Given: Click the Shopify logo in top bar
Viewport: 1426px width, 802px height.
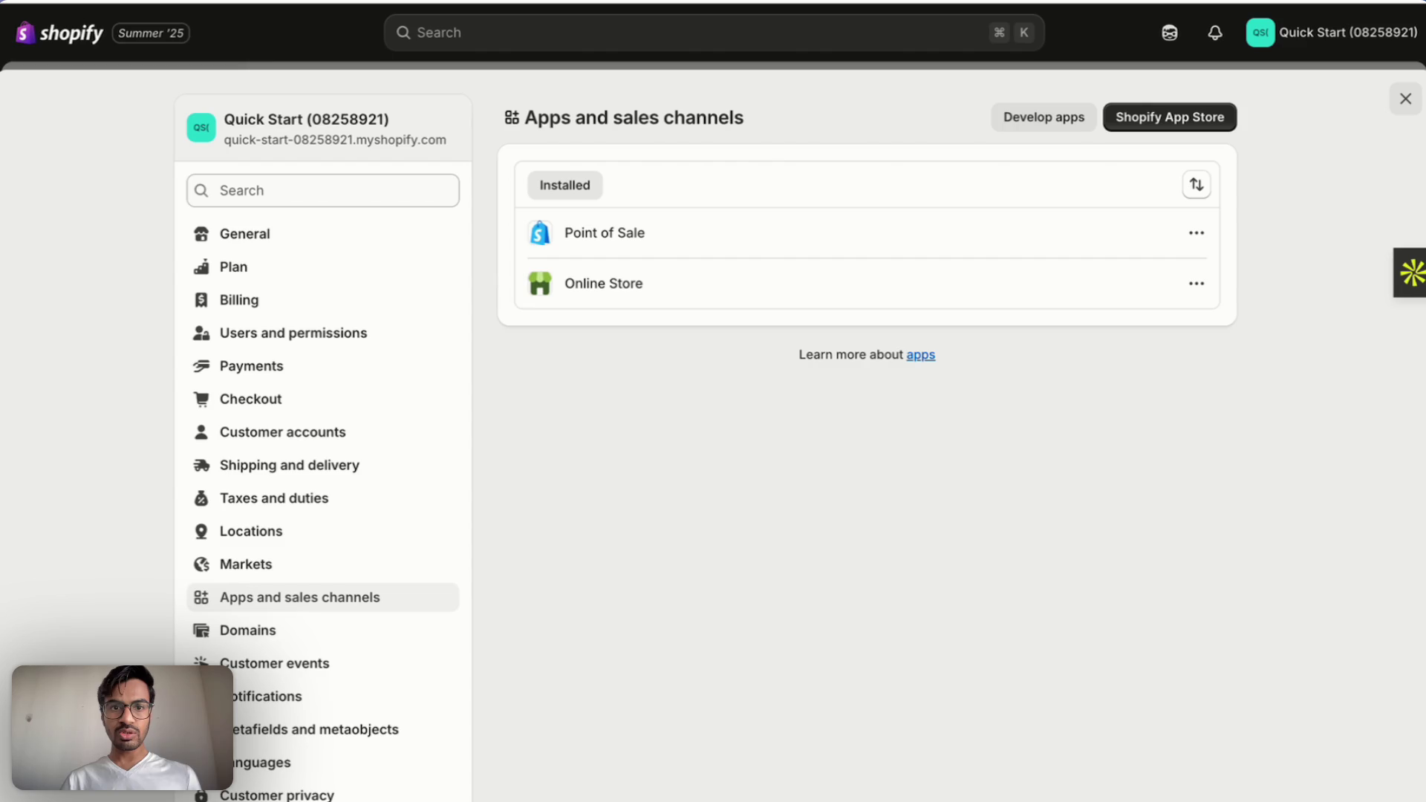Looking at the screenshot, I should pos(59,33).
